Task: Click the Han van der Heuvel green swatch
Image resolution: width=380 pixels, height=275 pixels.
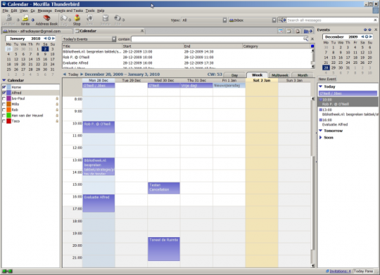Action: pos(8,116)
